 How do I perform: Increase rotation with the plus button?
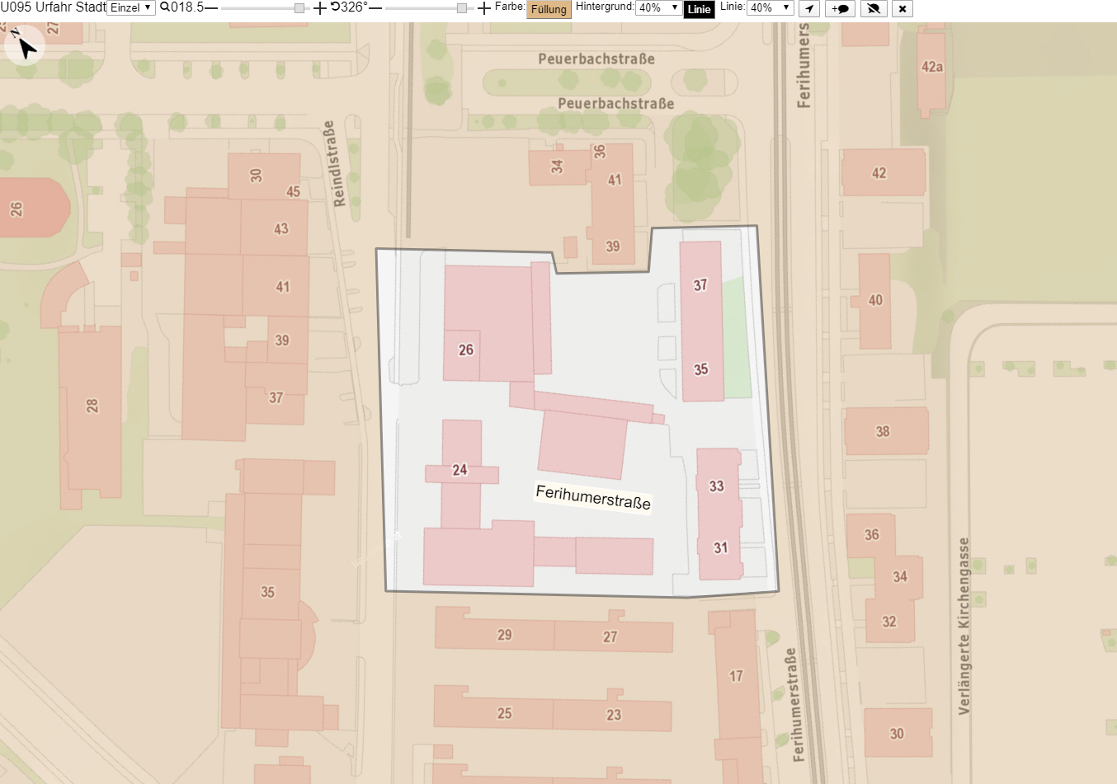pos(484,8)
